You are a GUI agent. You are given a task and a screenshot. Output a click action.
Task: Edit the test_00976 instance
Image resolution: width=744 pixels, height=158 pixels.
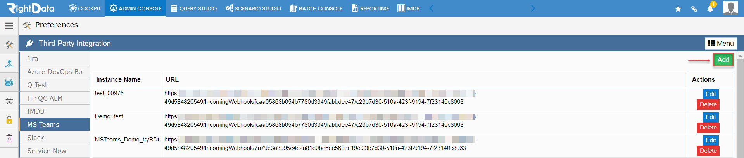pyautogui.click(x=711, y=94)
